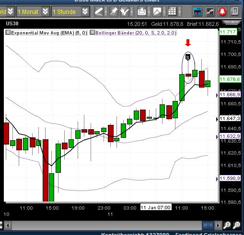The image size is (244, 235).
Task: Click the Brief:11.682,6 quote text
Action: click(203, 24)
